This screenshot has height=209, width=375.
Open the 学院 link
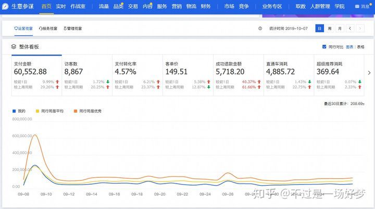click(340, 6)
